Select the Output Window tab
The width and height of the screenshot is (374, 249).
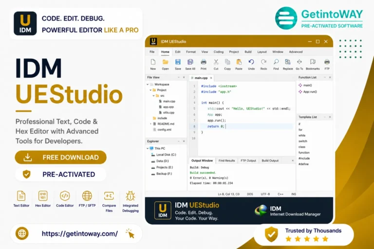coord(202,160)
